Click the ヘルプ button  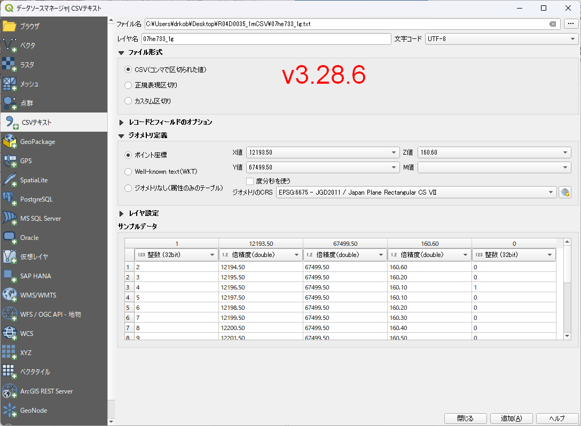(x=558, y=418)
